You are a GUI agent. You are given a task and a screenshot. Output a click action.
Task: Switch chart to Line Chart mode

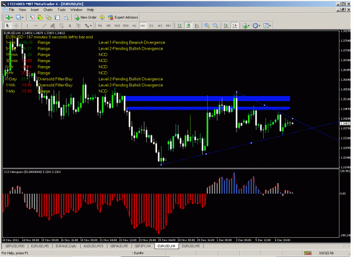[197, 25]
